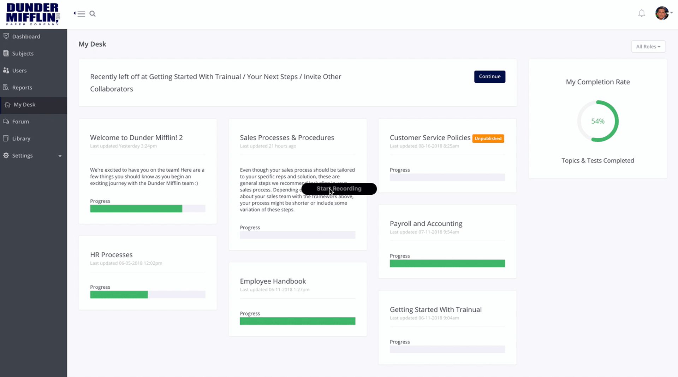This screenshot has width=678, height=377.
Task: Click the HR Processes progress bar
Action: (x=148, y=295)
